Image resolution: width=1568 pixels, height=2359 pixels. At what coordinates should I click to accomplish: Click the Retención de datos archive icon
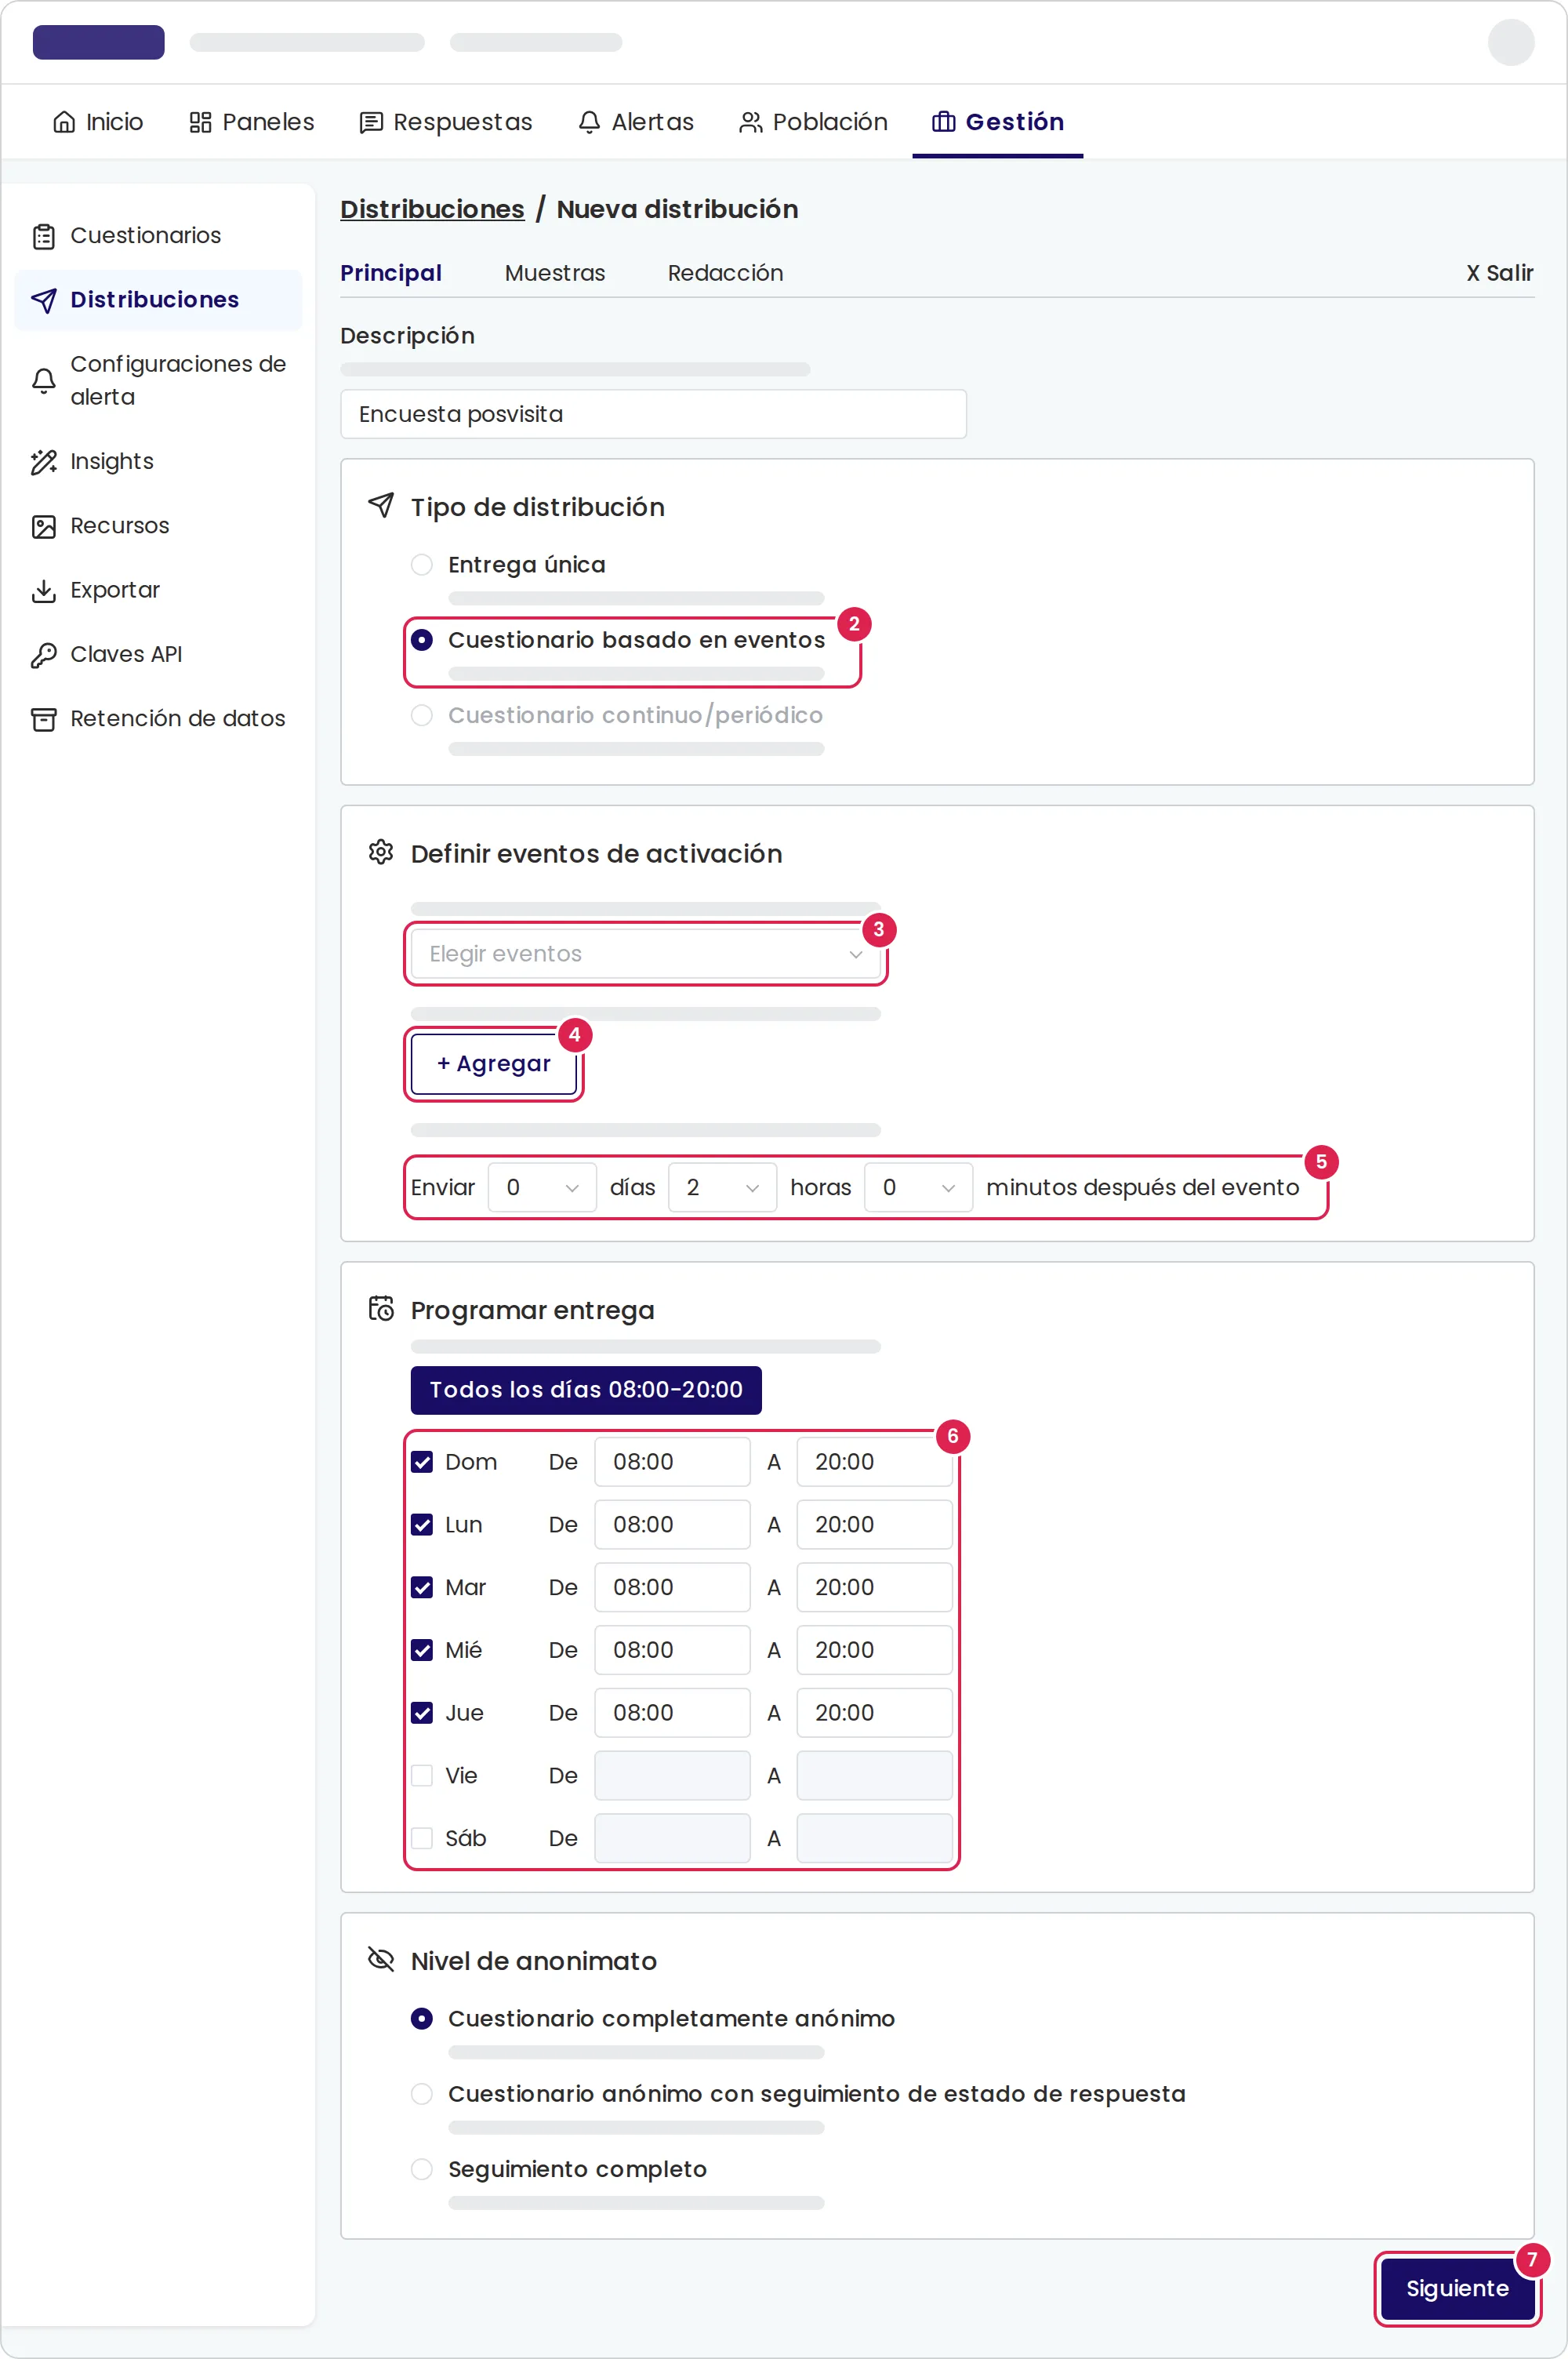coord(44,719)
